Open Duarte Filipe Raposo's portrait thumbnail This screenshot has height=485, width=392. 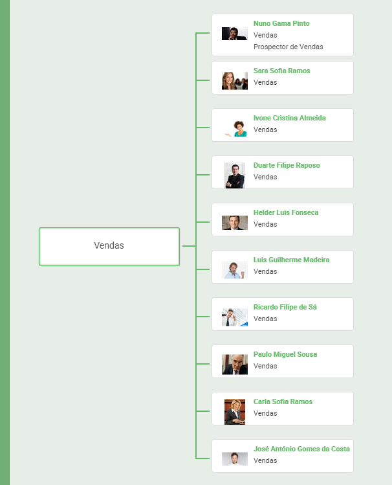click(234, 175)
